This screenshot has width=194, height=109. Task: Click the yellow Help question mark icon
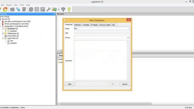coord(69,9)
